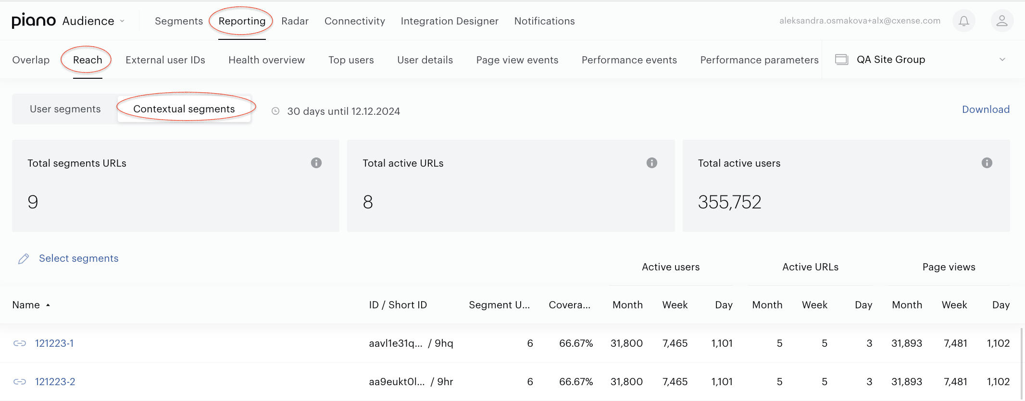Open the QA Site Group dropdown
Screen dimensions: 1025x401
point(920,60)
